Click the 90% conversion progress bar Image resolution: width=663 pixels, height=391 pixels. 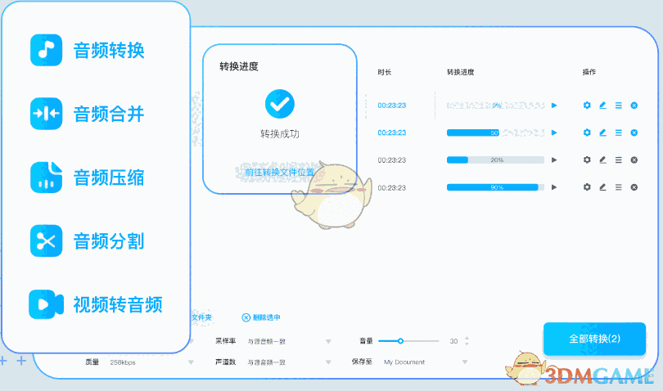pyautogui.click(x=495, y=187)
